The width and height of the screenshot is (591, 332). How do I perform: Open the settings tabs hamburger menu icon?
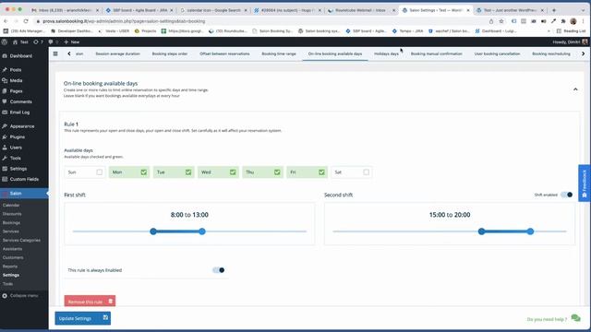pos(55,53)
